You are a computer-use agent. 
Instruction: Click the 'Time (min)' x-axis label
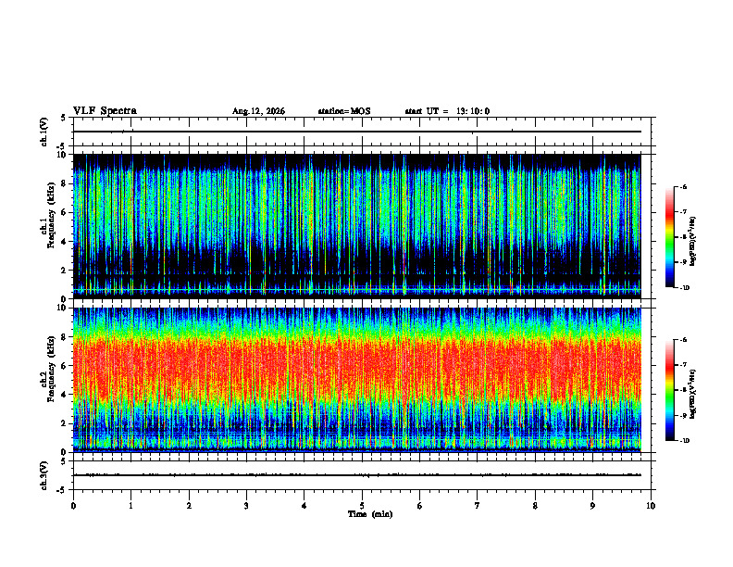click(x=370, y=514)
